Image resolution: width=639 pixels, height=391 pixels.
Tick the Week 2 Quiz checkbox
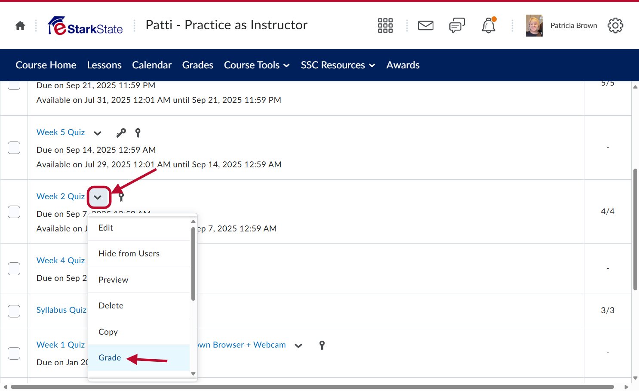(x=14, y=212)
